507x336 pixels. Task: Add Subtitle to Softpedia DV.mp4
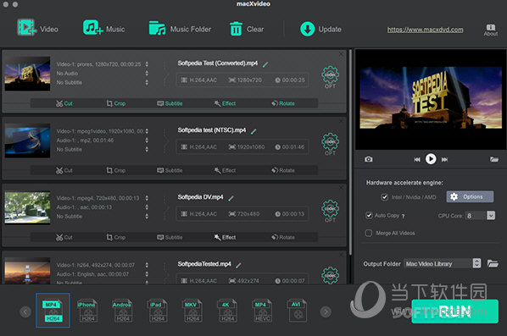[170, 237]
